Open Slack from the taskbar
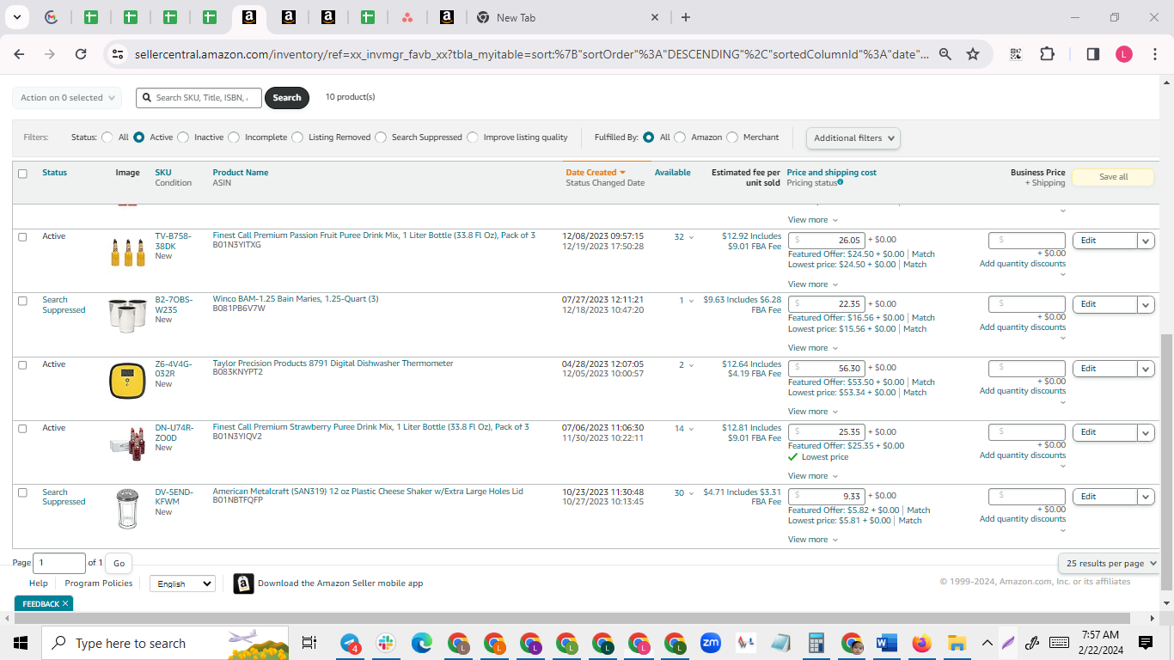This screenshot has height=660, width=1174. pos(386,643)
